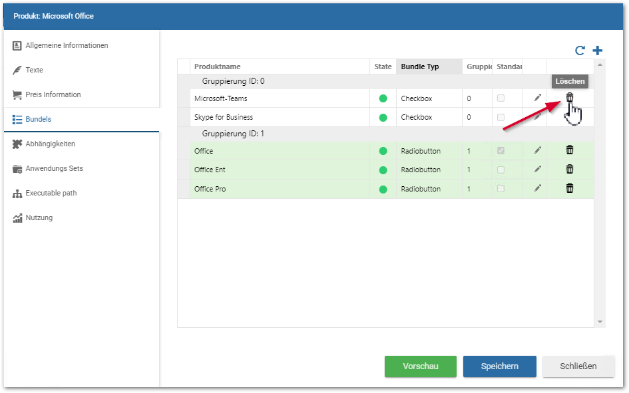Sort by the Bundle Typ column

(x=429, y=67)
